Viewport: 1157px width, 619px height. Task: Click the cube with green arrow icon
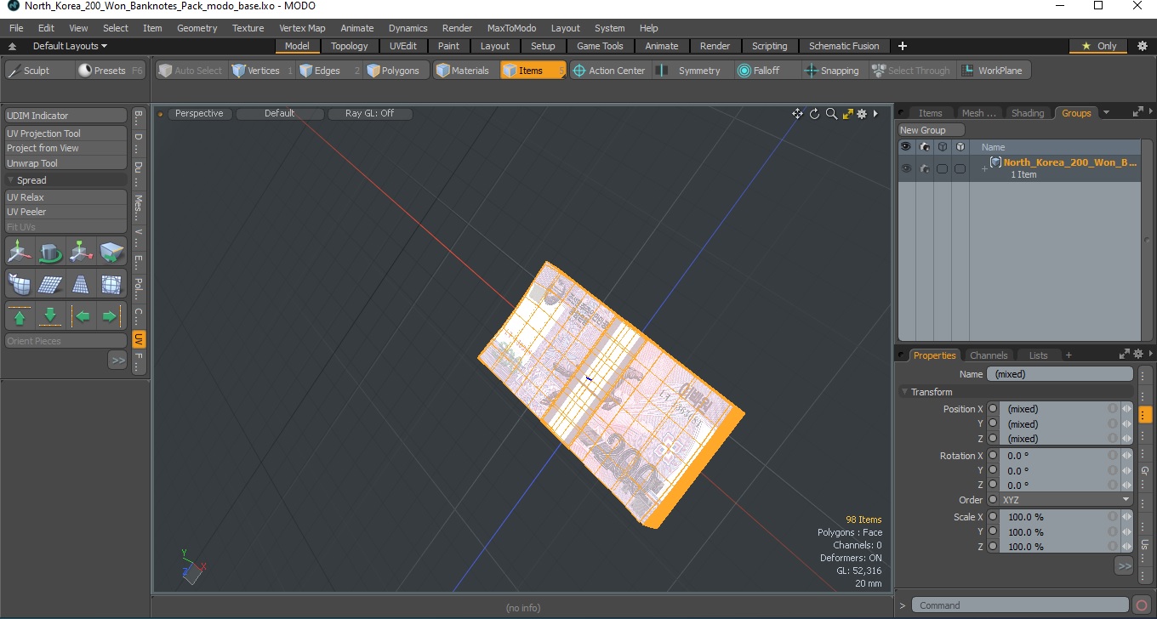click(111, 252)
